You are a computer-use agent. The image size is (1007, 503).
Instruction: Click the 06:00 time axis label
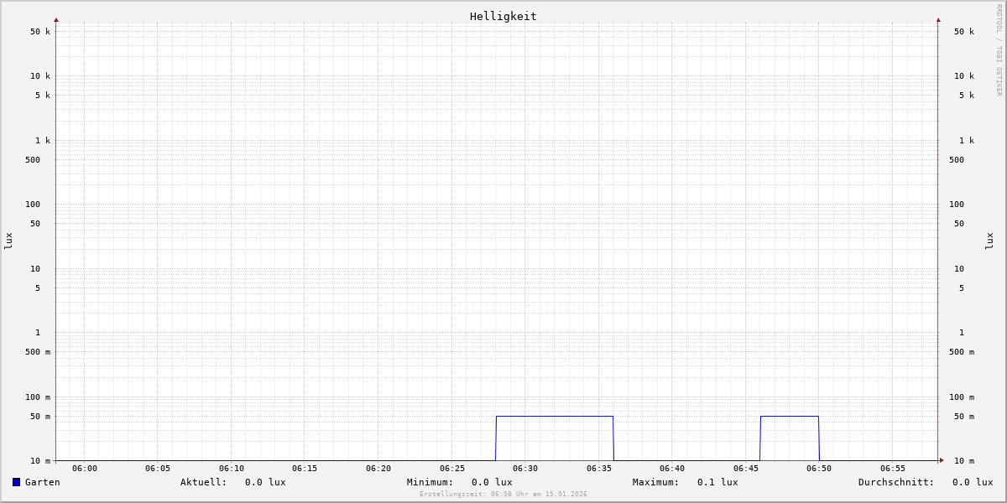[85, 469]
